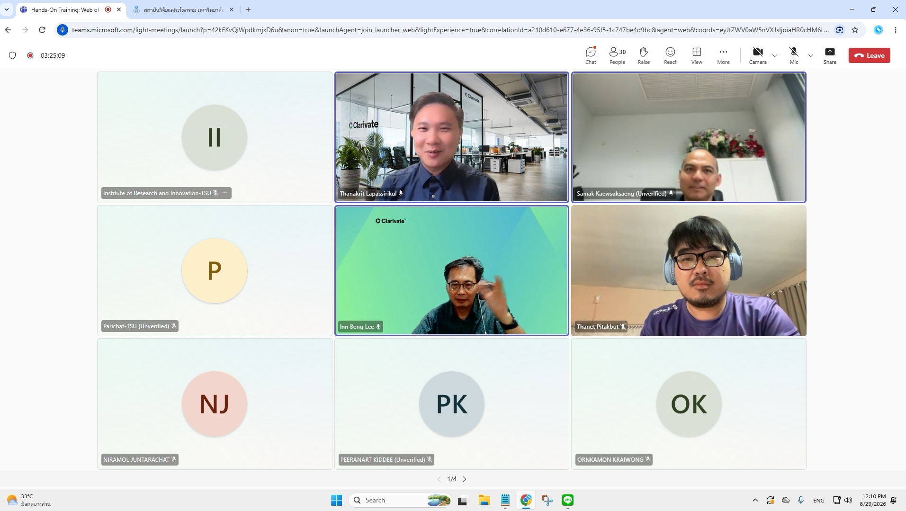The width and height of the screenshot is (906, 511).
Task: Go to previous page of participants
Action: click(x=439, y=479)
